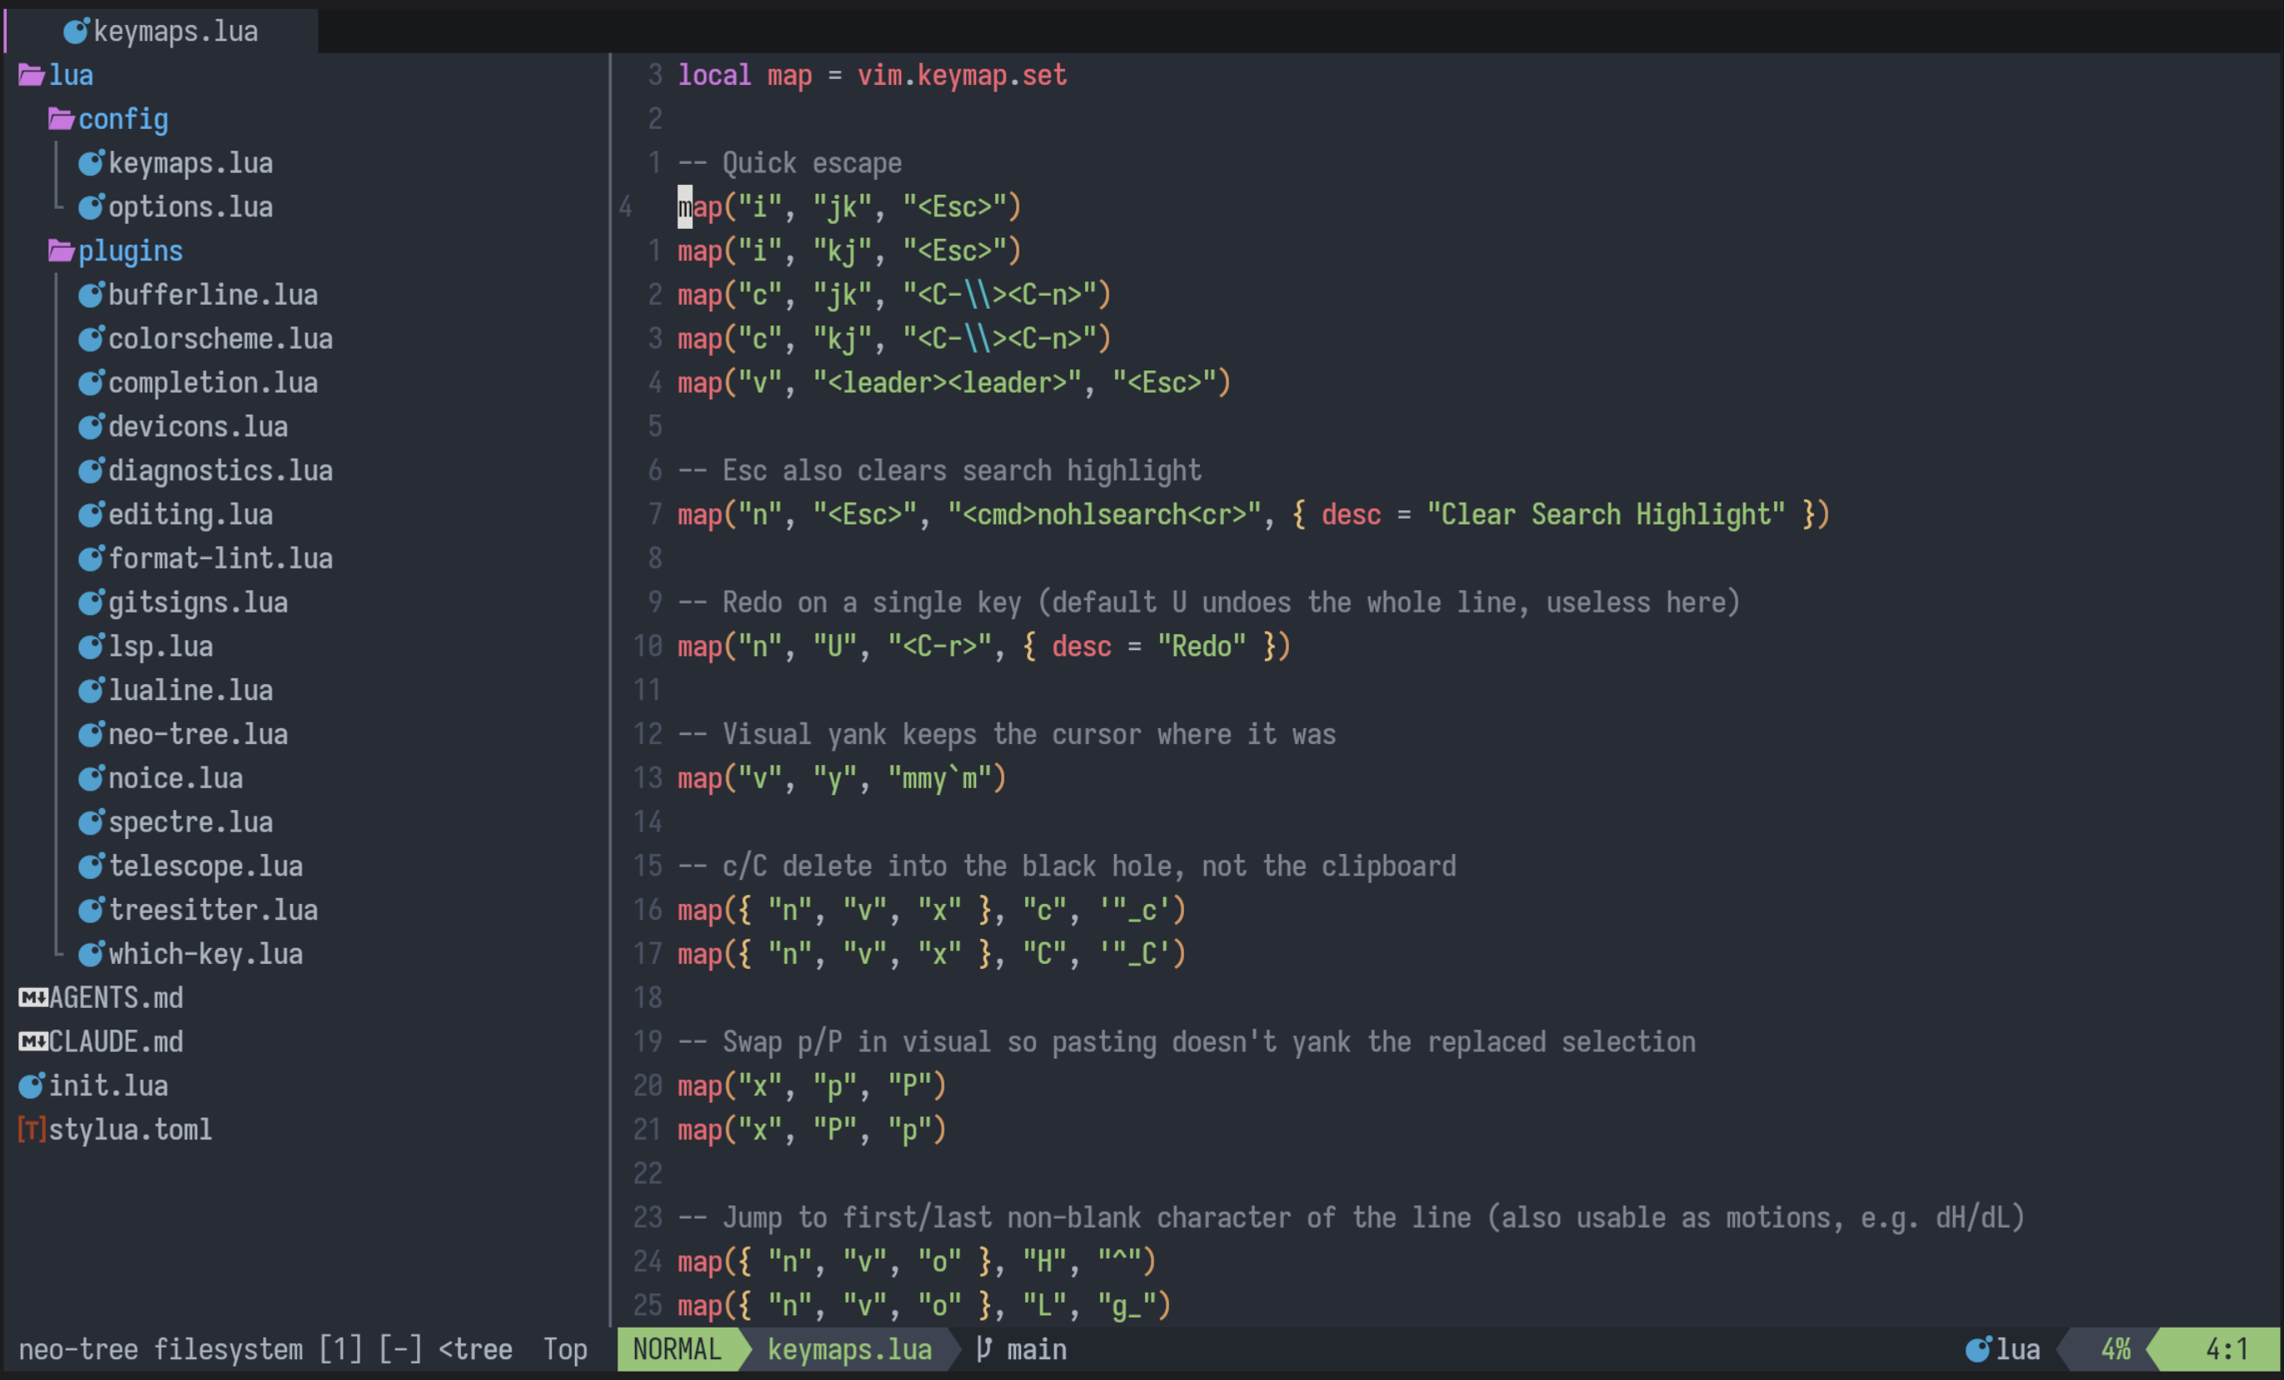Image resolution: width=2285 pixels, height=1380 pixels.
Task: Open keymaps.lua in the file tree
Action: 190,163
